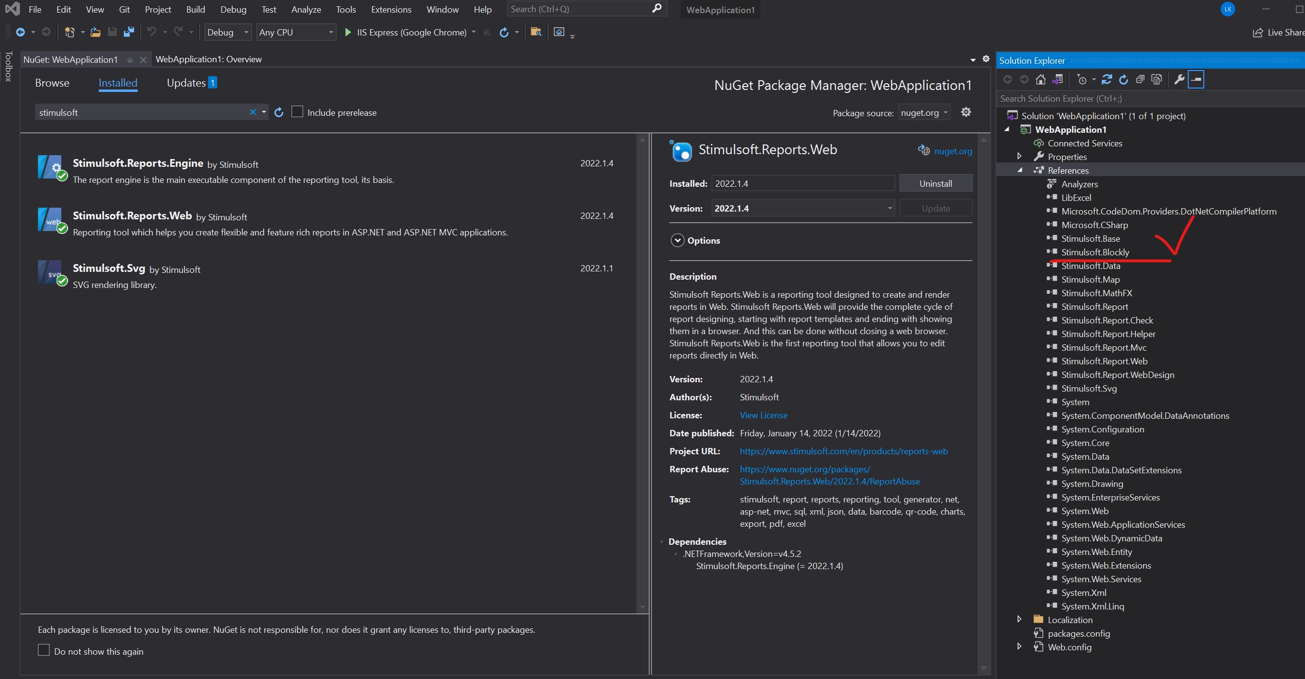Click the Uninstall button for Stimulsoft.Reports.Web

pos(935,184)
